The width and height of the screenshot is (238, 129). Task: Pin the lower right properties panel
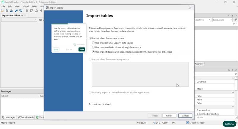coord(233,70)
